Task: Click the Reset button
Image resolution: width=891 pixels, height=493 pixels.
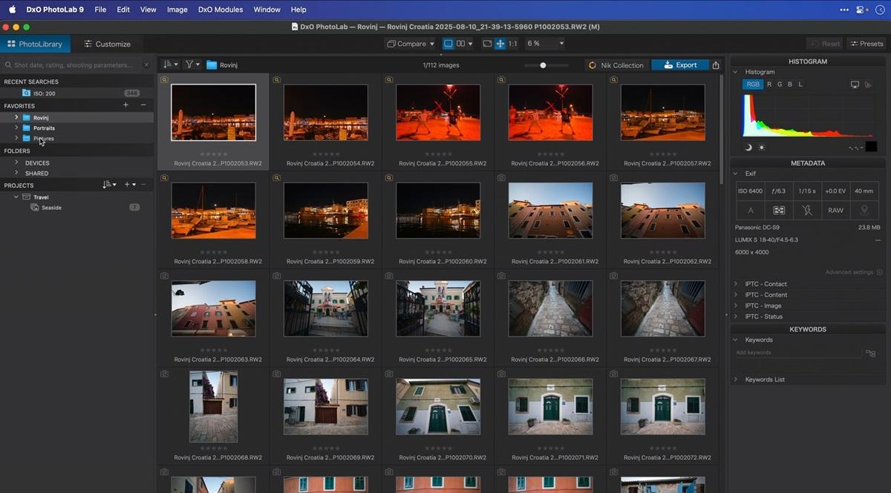Action: [x=826, y=44]
